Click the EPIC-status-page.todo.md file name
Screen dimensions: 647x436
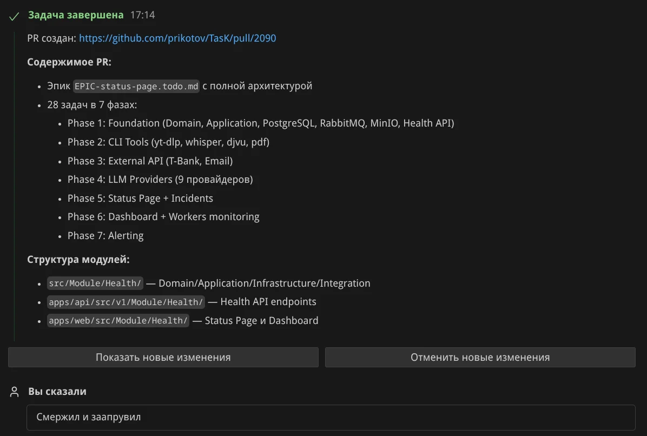click(137, 86)
